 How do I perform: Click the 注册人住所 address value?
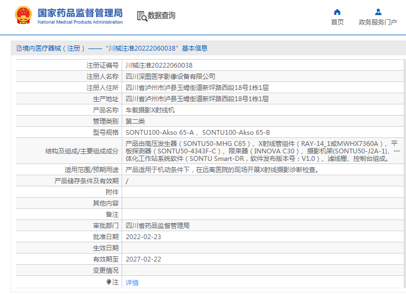(197, 88)
